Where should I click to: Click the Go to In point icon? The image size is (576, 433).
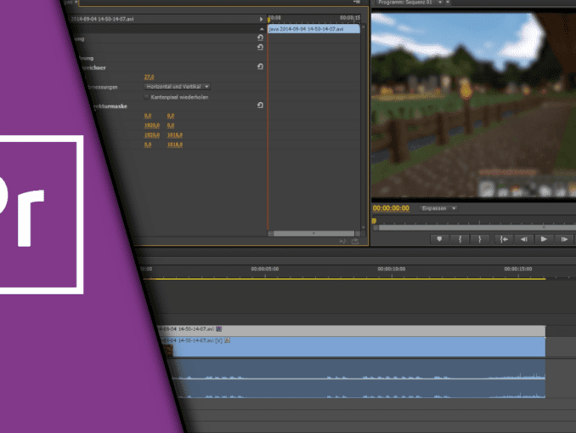504,239
